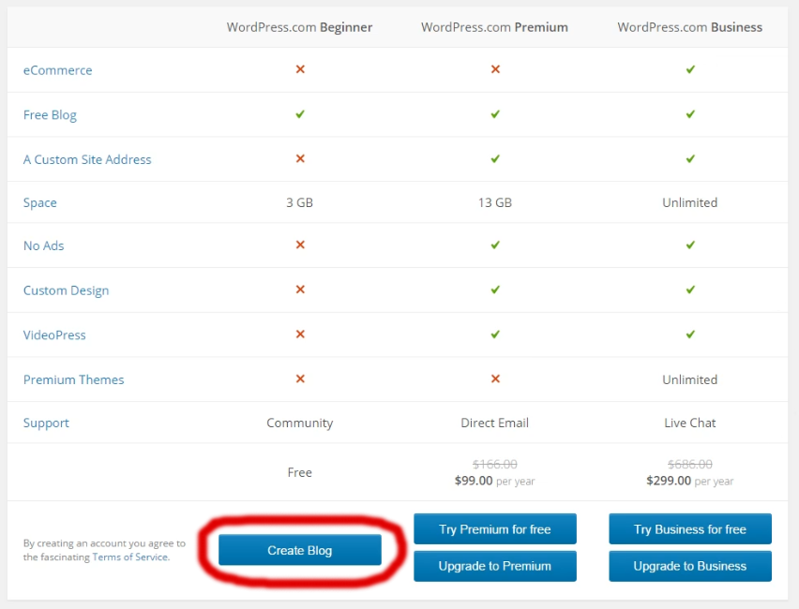The image size is (799, 609).
Task: Click Unlimited in the Space row
Action: click(x=690, y=202)
